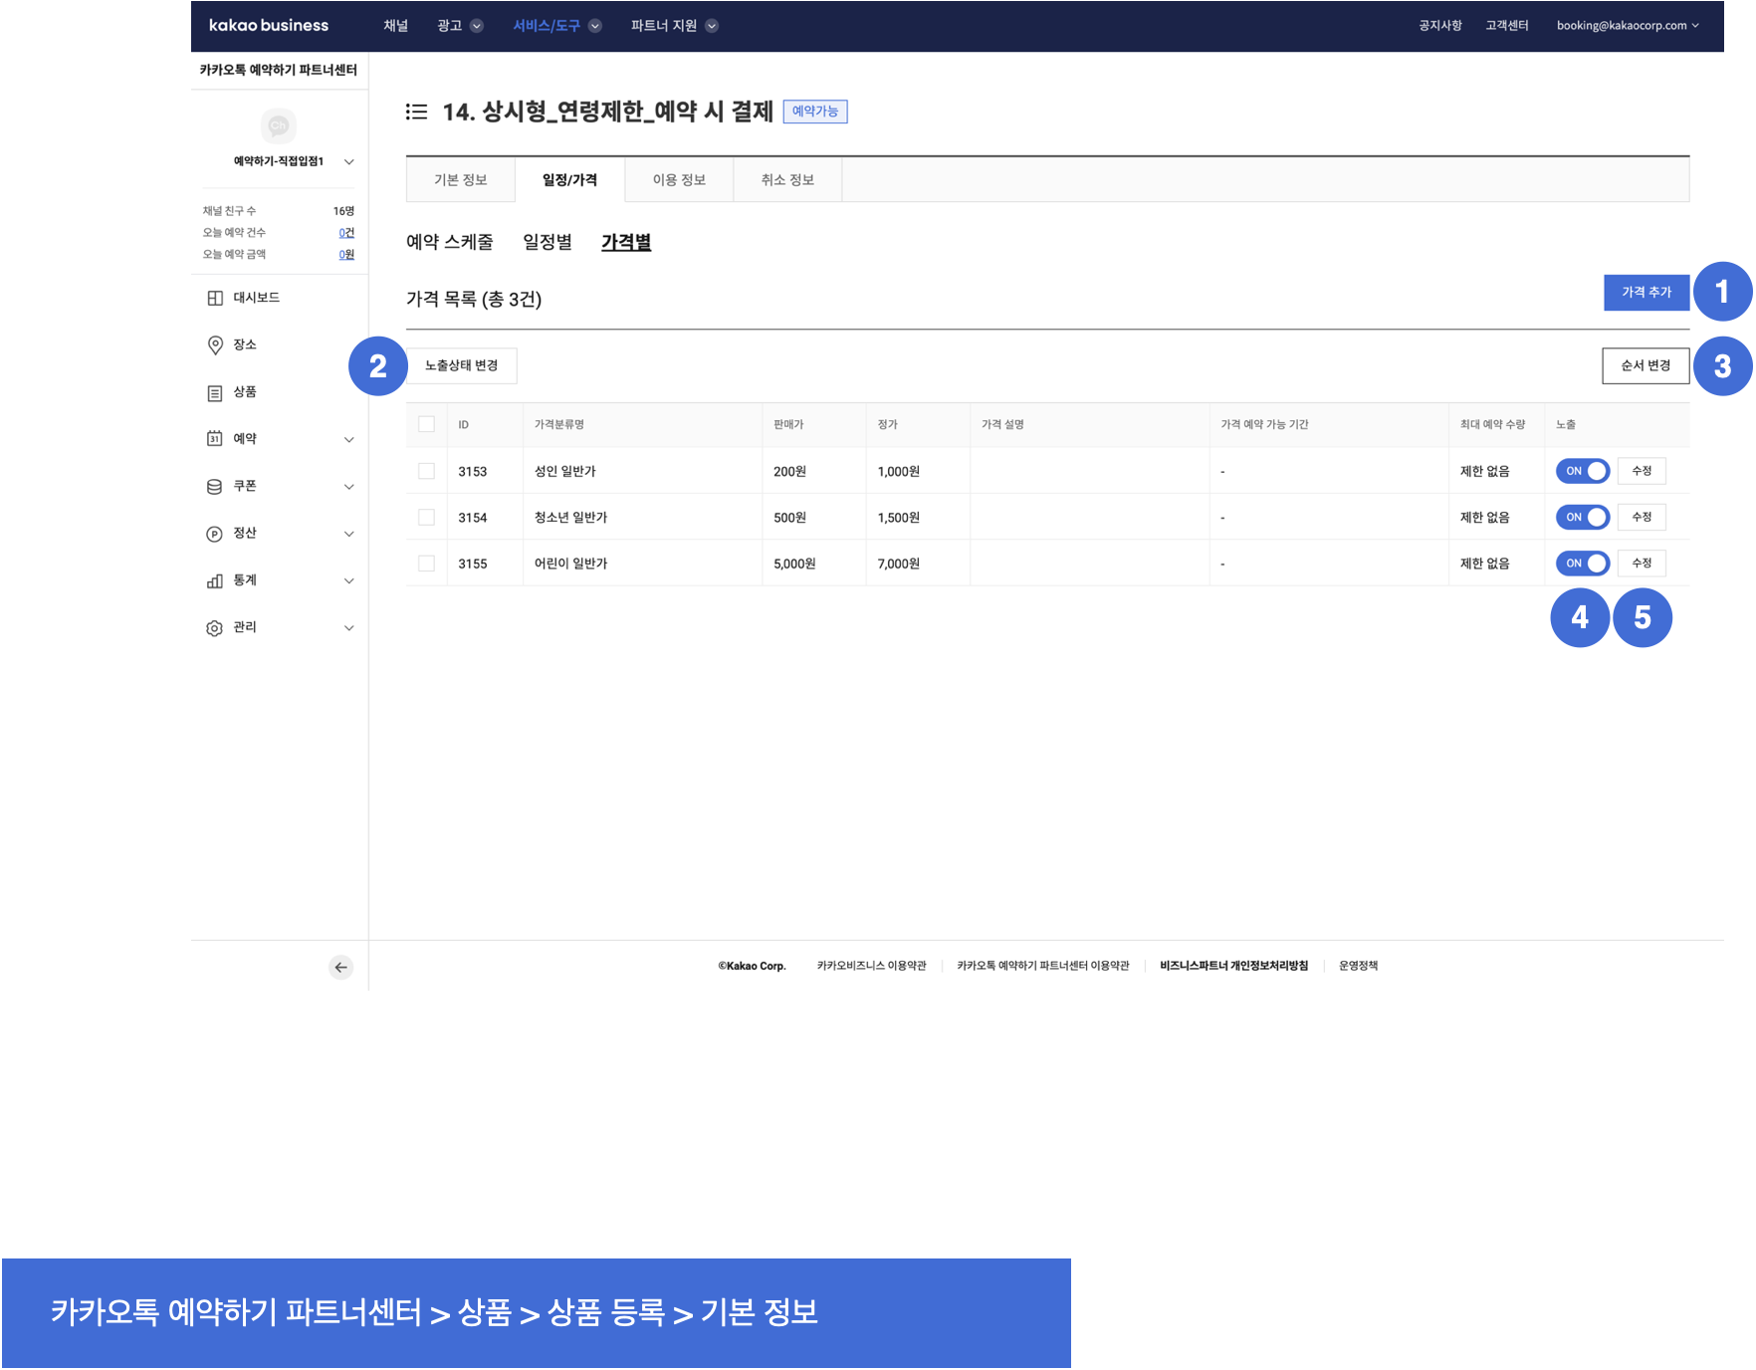Check the box for price ID 3154
Image resolution: width=1756 pixels, height=1370 pixels.
[x=426, y=518]
